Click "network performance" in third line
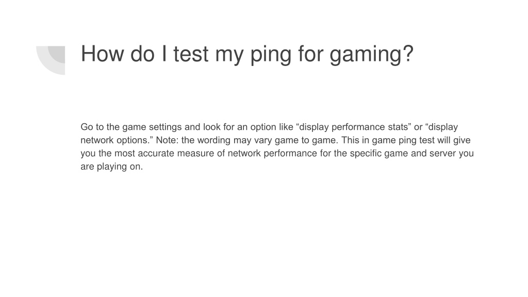Screen dimensions: 528x297 [x=272, y=153]
